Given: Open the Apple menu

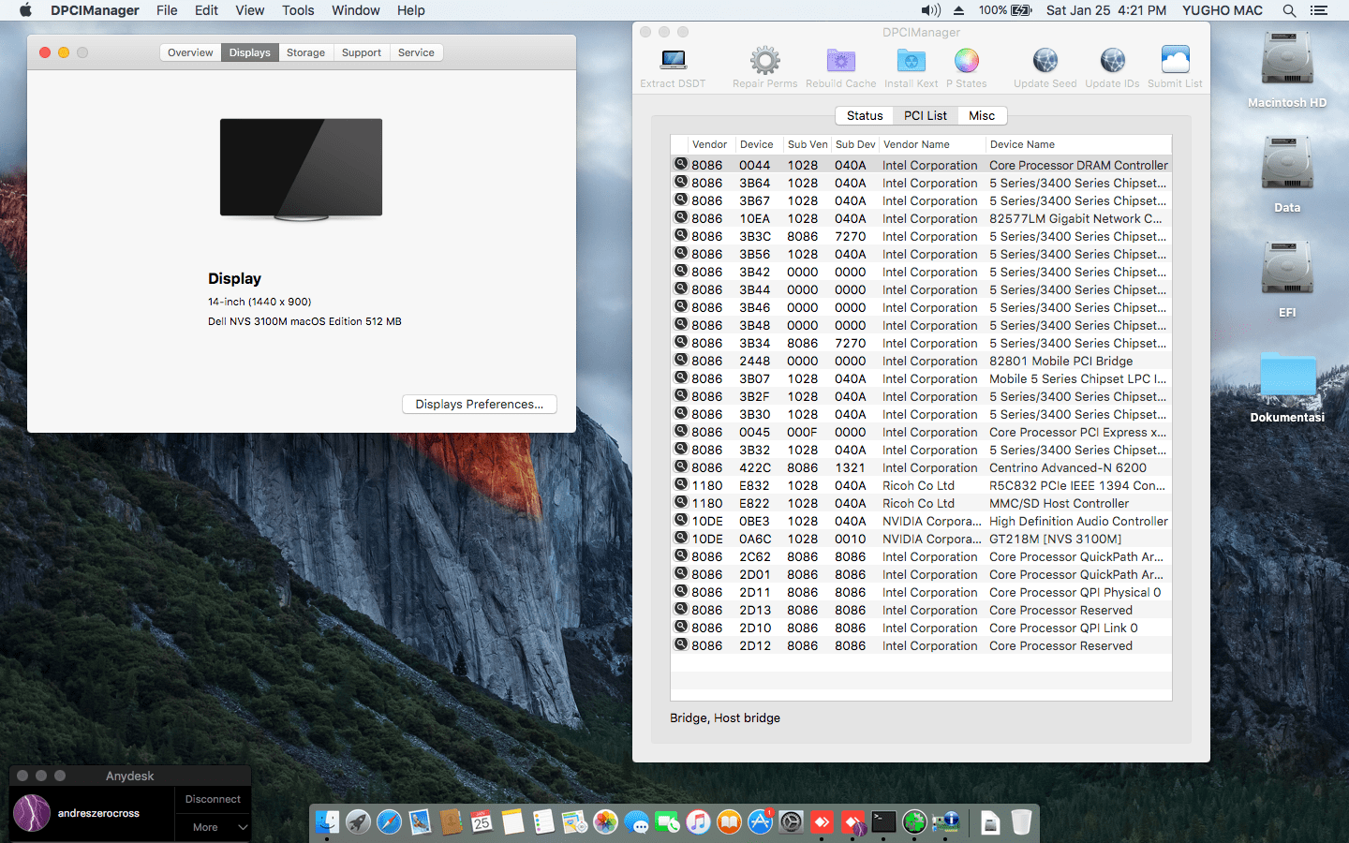Looking at the screenshot, I should coord(25,10).
